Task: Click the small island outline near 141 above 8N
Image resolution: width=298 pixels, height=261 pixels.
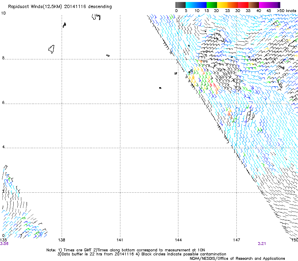Action: click(108, 55)
